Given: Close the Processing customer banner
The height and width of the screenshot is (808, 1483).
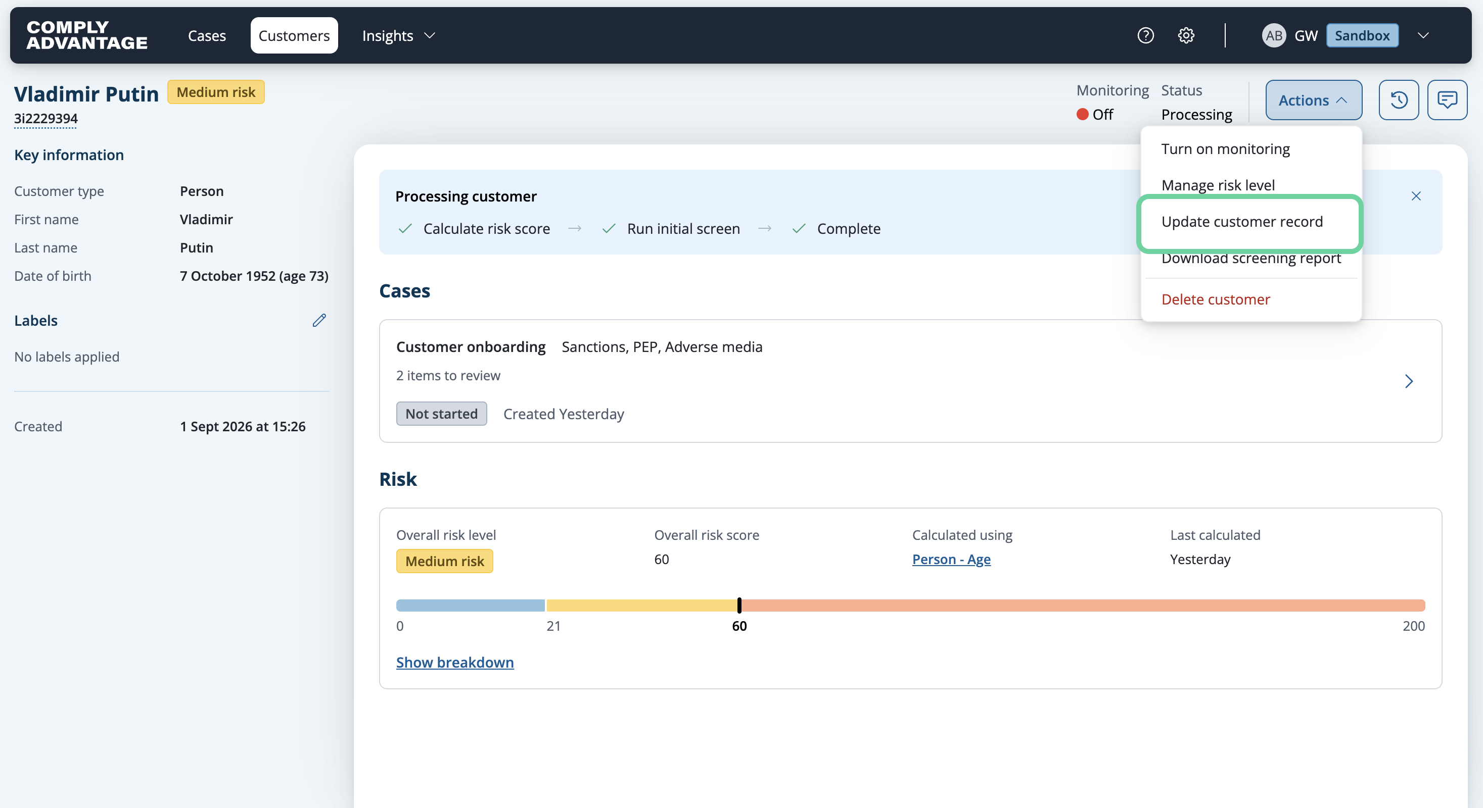Looking at the screenshot, I should coord(1416,196).
